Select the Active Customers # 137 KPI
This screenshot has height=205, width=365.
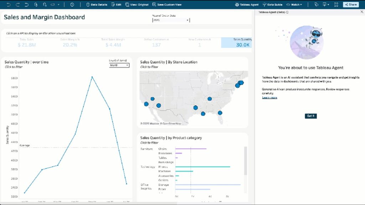156,43
